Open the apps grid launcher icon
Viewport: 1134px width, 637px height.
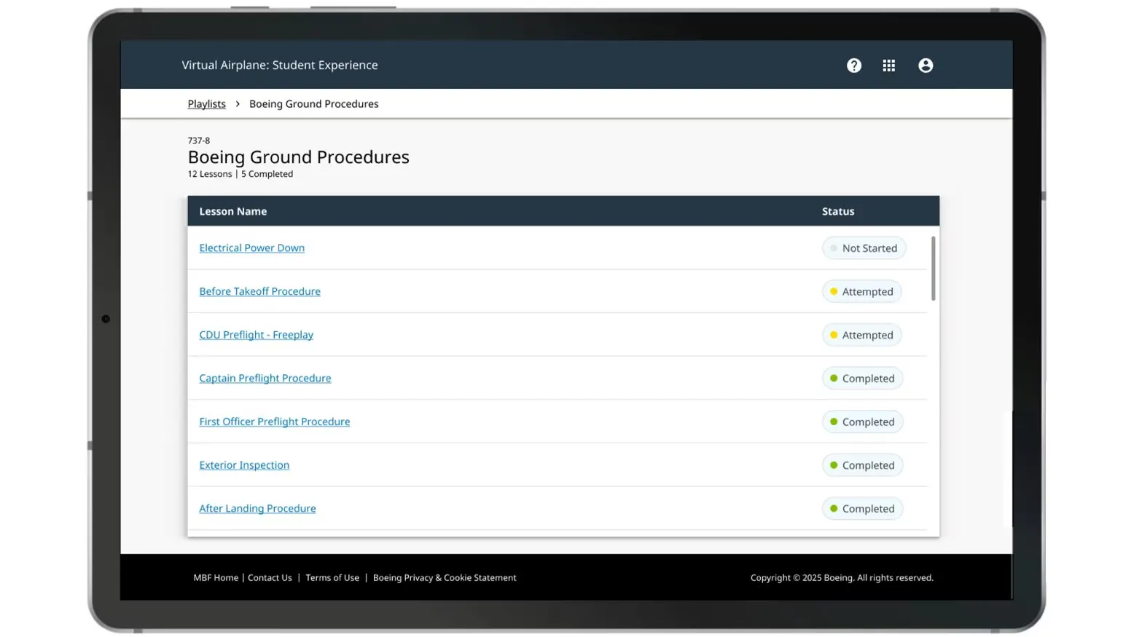coord(888,66)
